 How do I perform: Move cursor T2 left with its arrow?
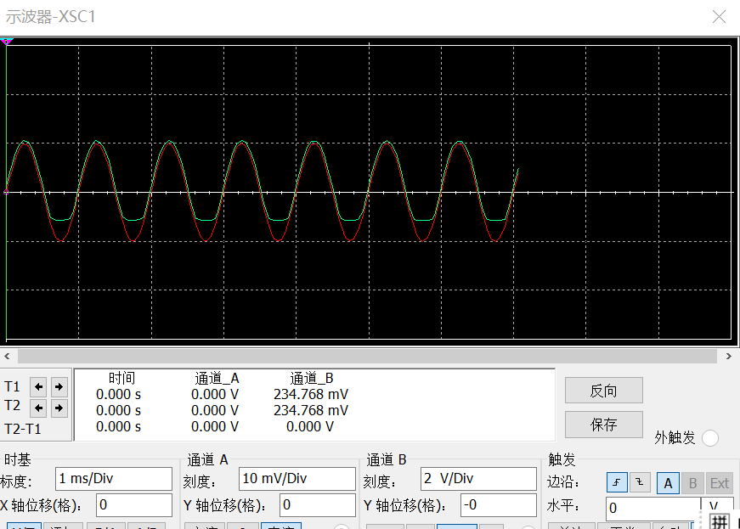click(38, 408)
